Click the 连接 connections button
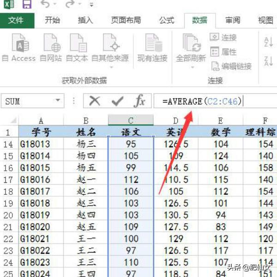Viewport: 277px width, 277px height. [223, 37]
